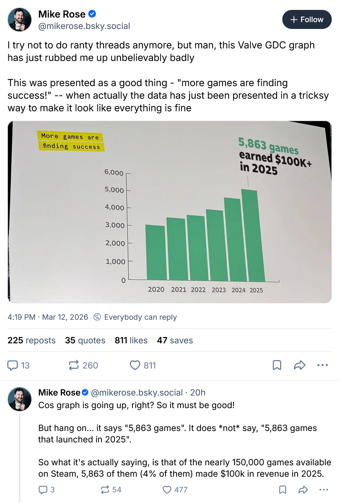Open Mike Rose's avatar at post top
This screenshot has height=503, width=339.
[19, 19]
